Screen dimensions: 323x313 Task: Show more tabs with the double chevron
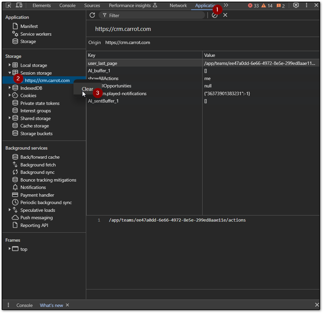[226, 5]
